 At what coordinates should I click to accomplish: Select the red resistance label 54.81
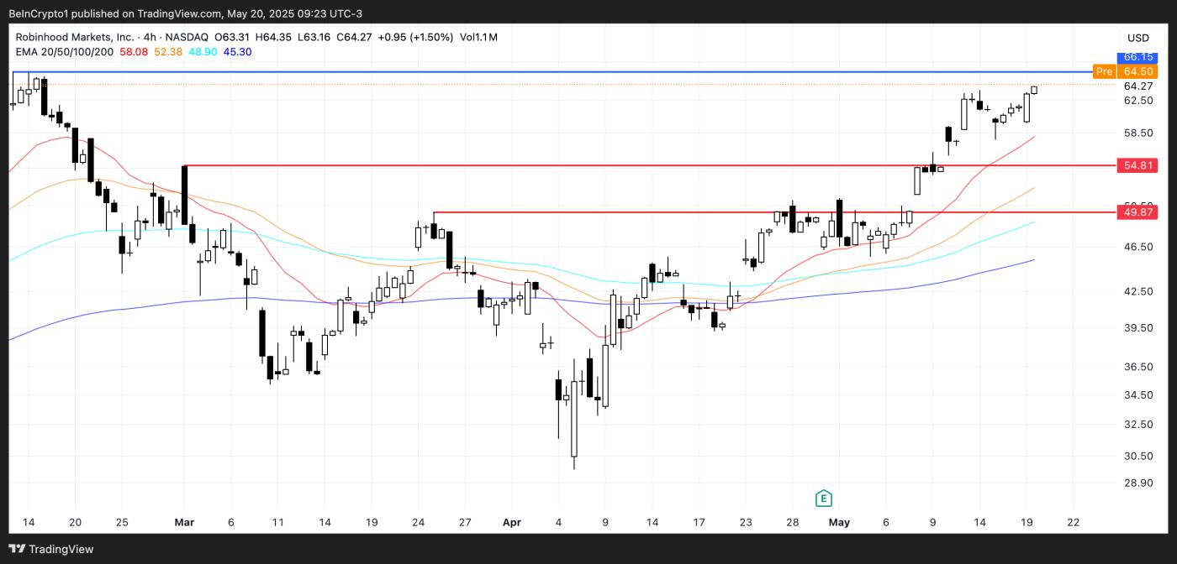[x=1137, y=165]
